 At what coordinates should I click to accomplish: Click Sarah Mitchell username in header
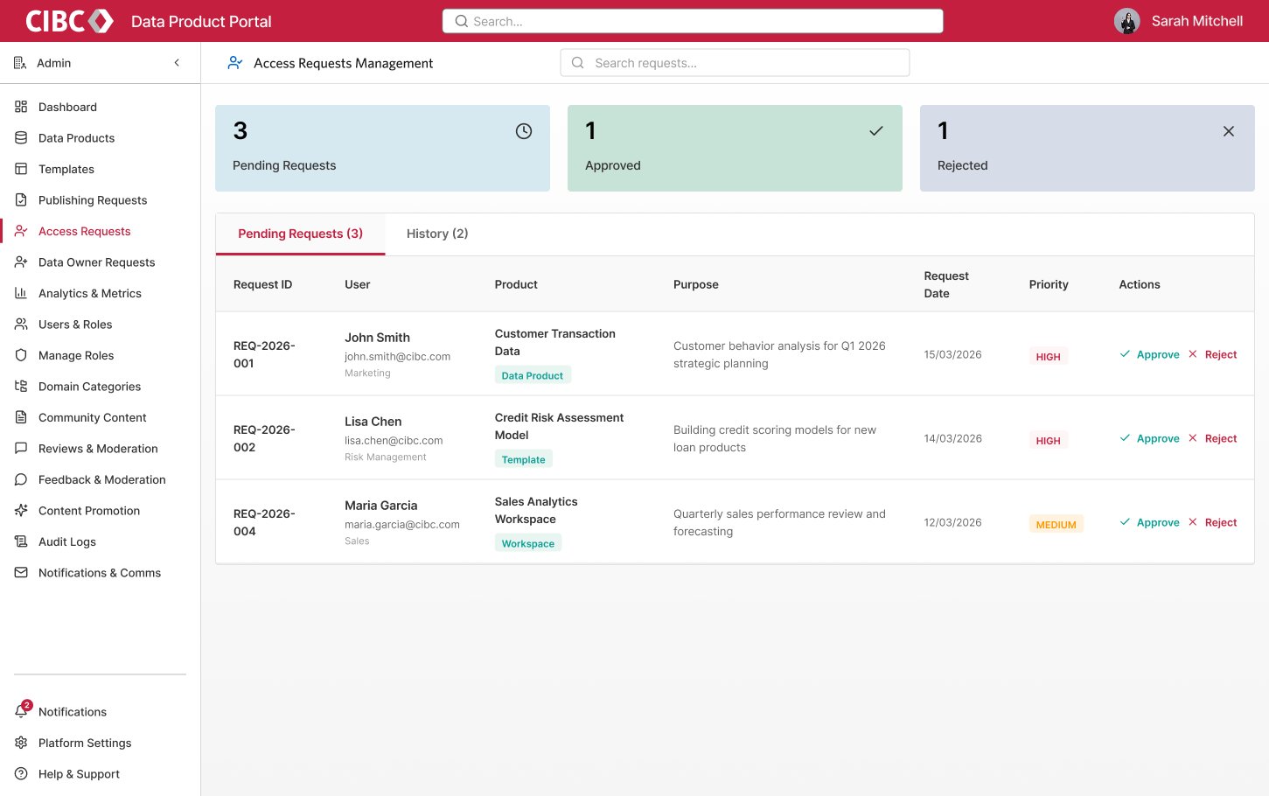[1196, 21]
